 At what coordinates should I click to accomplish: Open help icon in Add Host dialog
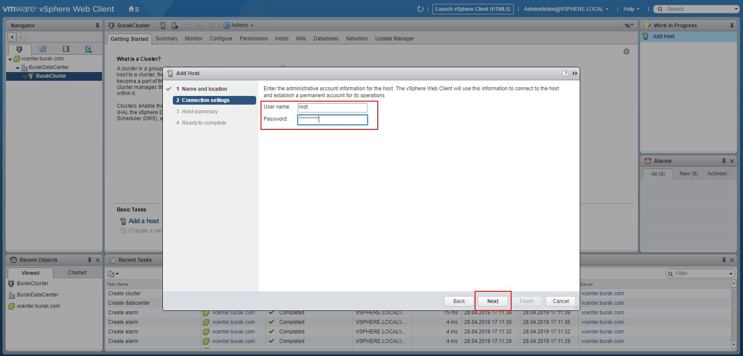[x=565, y=73]
